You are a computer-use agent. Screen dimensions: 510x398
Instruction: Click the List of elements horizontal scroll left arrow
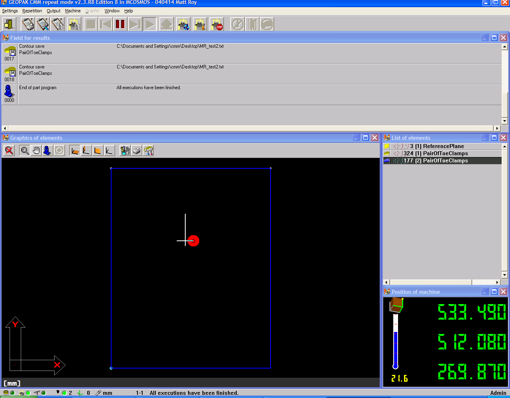[x=386, y=282]
